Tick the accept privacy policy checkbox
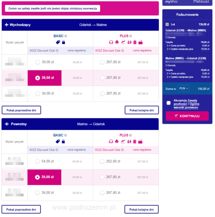 168,103
